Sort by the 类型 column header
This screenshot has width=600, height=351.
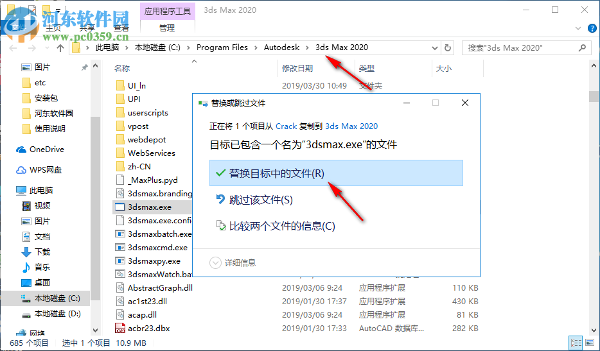[x=367, y=69]
